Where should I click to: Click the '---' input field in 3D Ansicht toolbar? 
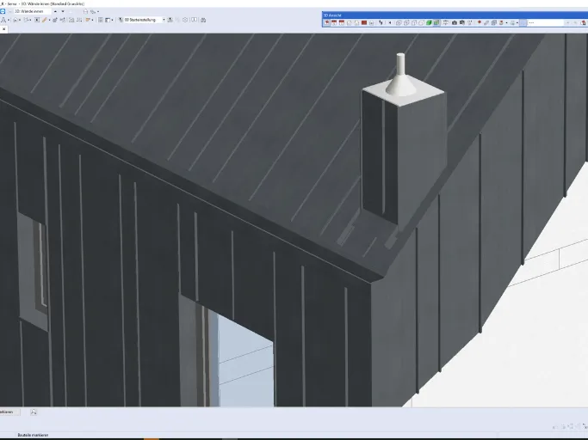(546, 23)
